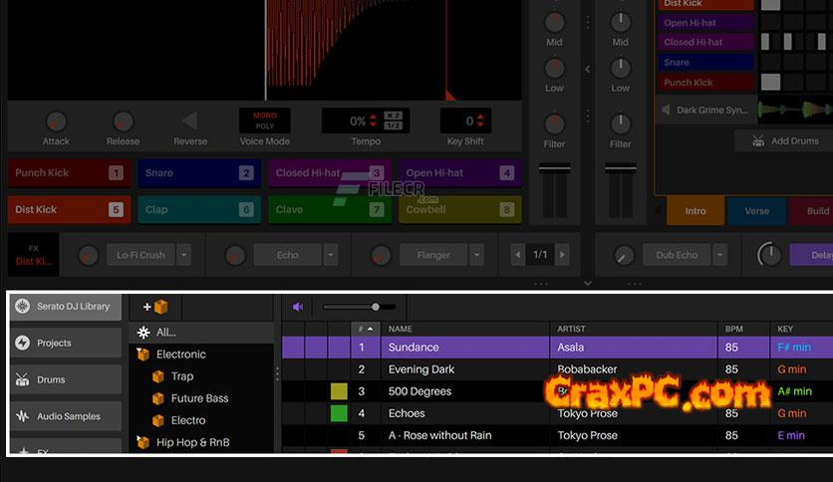
Task: Toggle the x2 tempo multiplier
Action: point(394,116)
